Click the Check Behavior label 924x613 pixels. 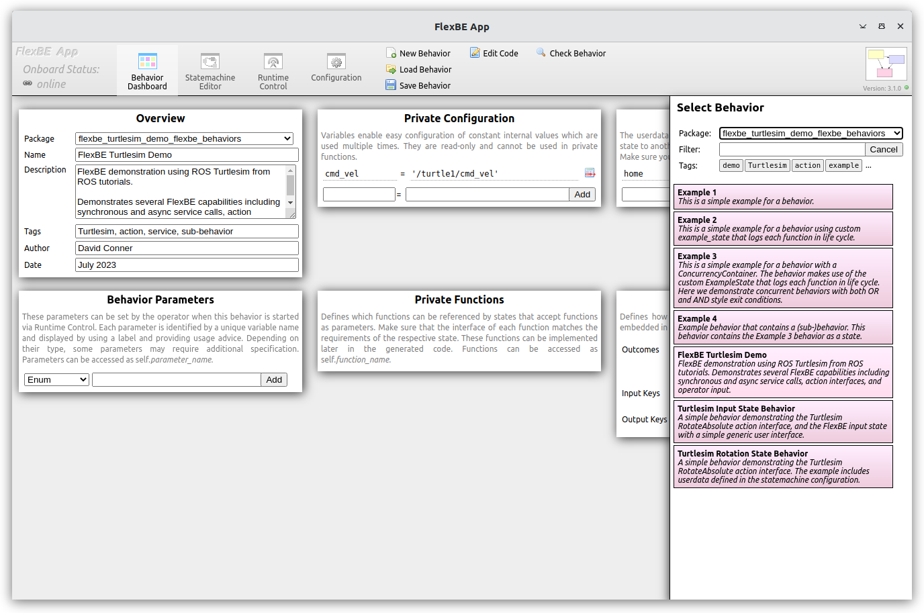577,54
